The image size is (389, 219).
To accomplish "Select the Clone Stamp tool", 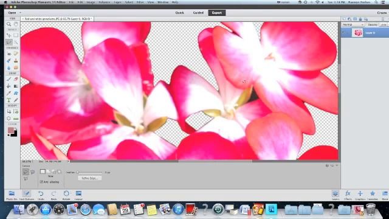I will click(x=16, y=61).
